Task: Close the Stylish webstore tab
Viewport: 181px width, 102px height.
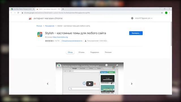Action: 59,9
